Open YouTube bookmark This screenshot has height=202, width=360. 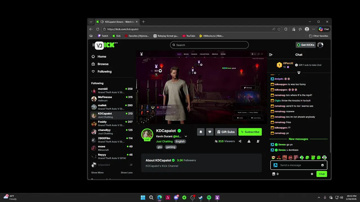[189, 36]
